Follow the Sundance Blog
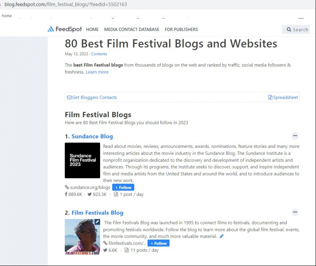Image resolution: width=316 pixels, height=266 pixels. (x=123, y=187)
